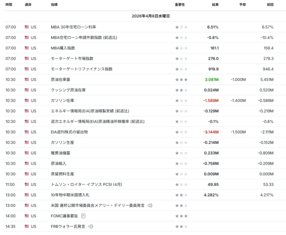Screen dimensions: 286x235
Task: Select the 結果 column header
Action: pos(215,5)
